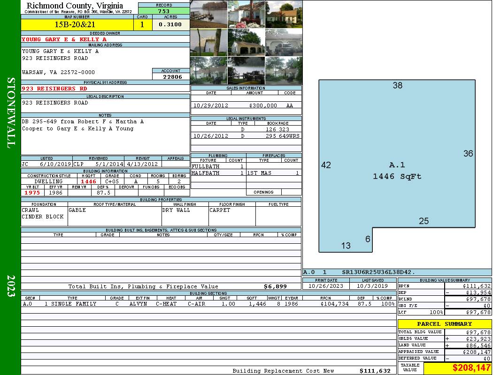
Task: Click print date 10/26/2023
Action: [x=326, y=286]
